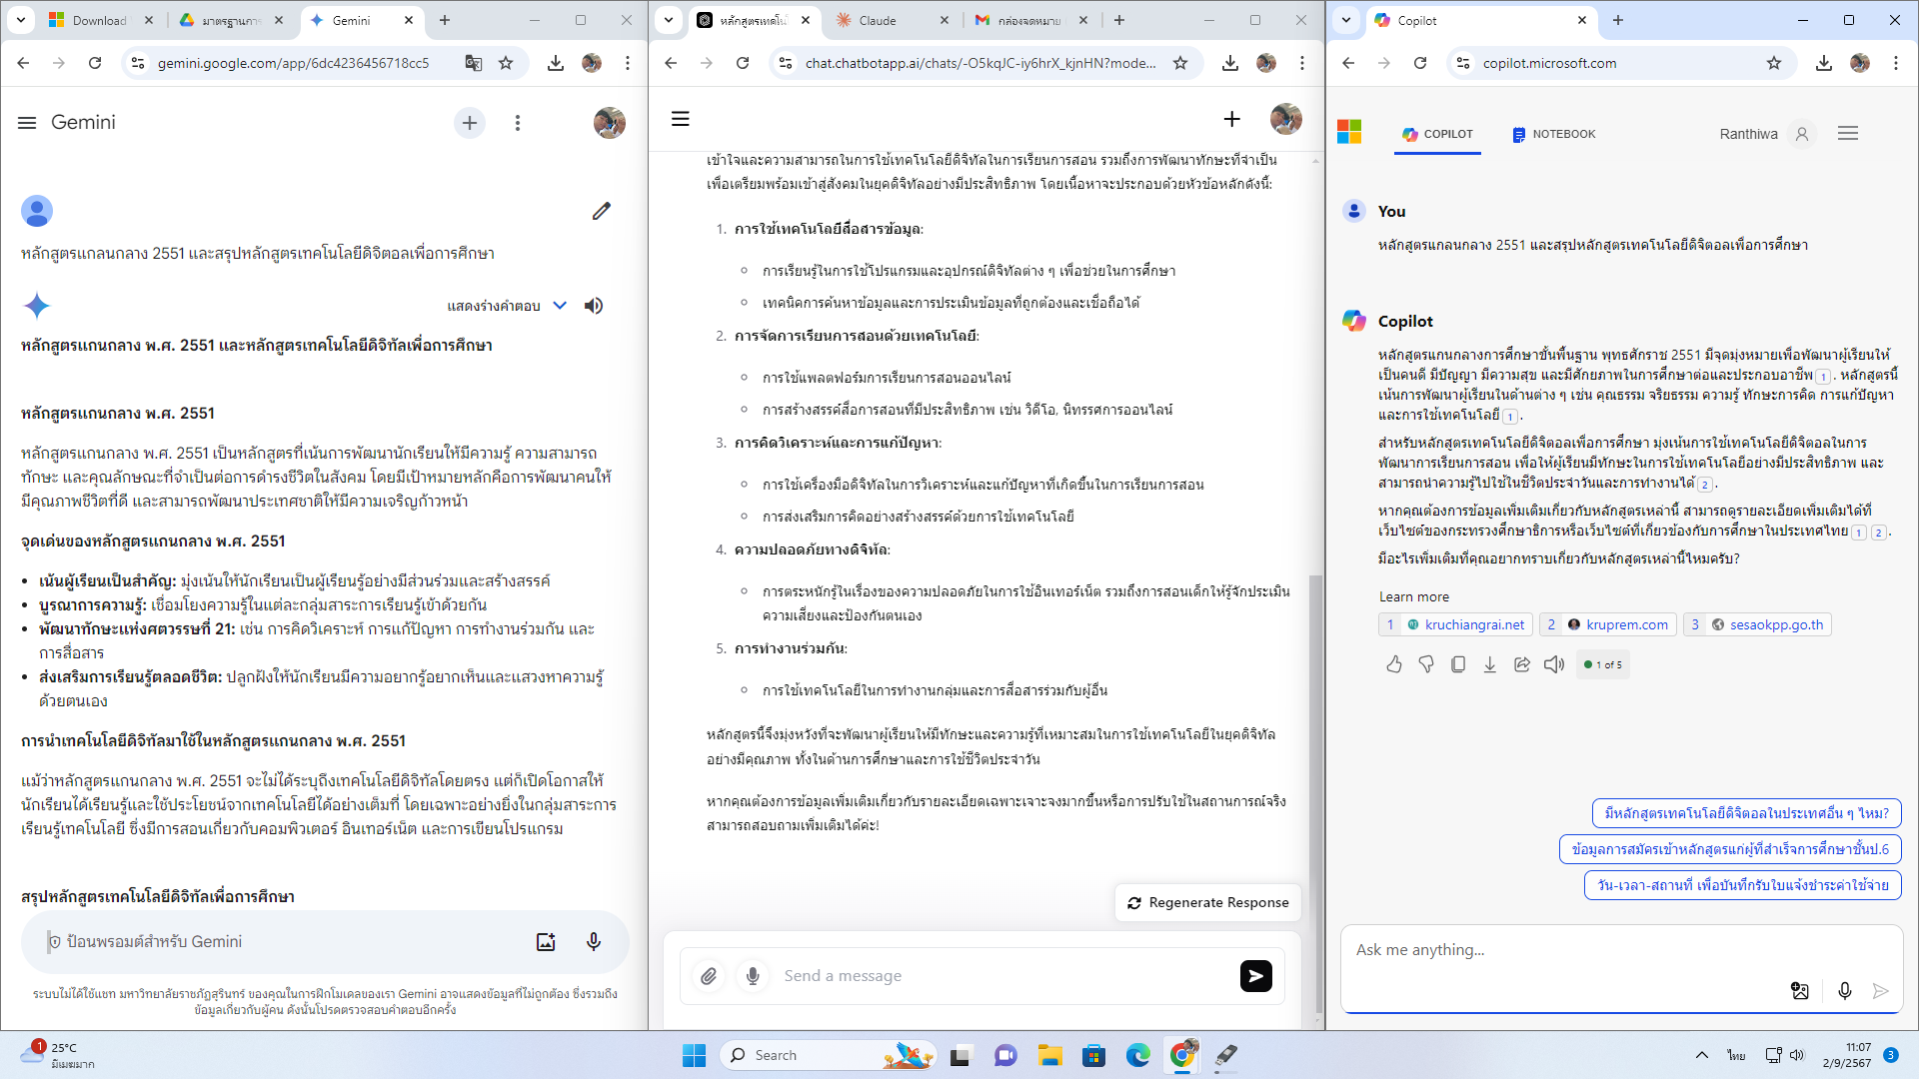Copy the Copilot response with the copy icon
Screen dimensions: 1919x1079
(1458, 664)
